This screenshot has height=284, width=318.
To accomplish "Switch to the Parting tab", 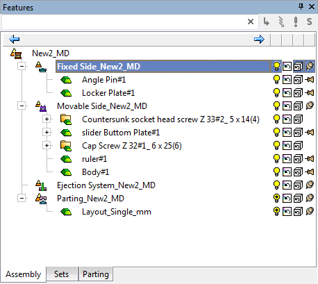I will (96, 274).
